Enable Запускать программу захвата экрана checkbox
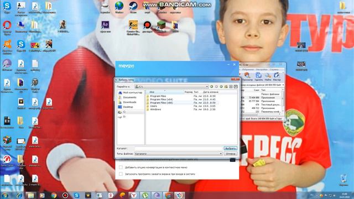 121,174
